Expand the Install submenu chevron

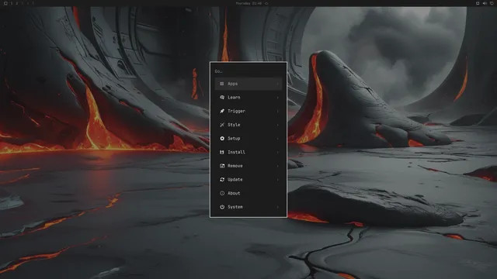(278, 152)
